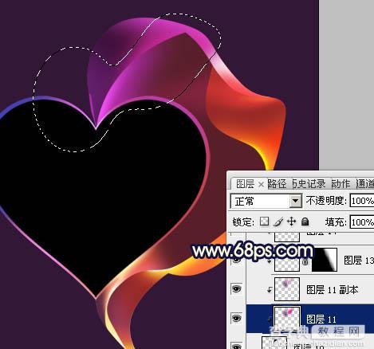The image size is (374, 349).
Task: Close the 图层 tab with its X
Action: click(261, 184)
